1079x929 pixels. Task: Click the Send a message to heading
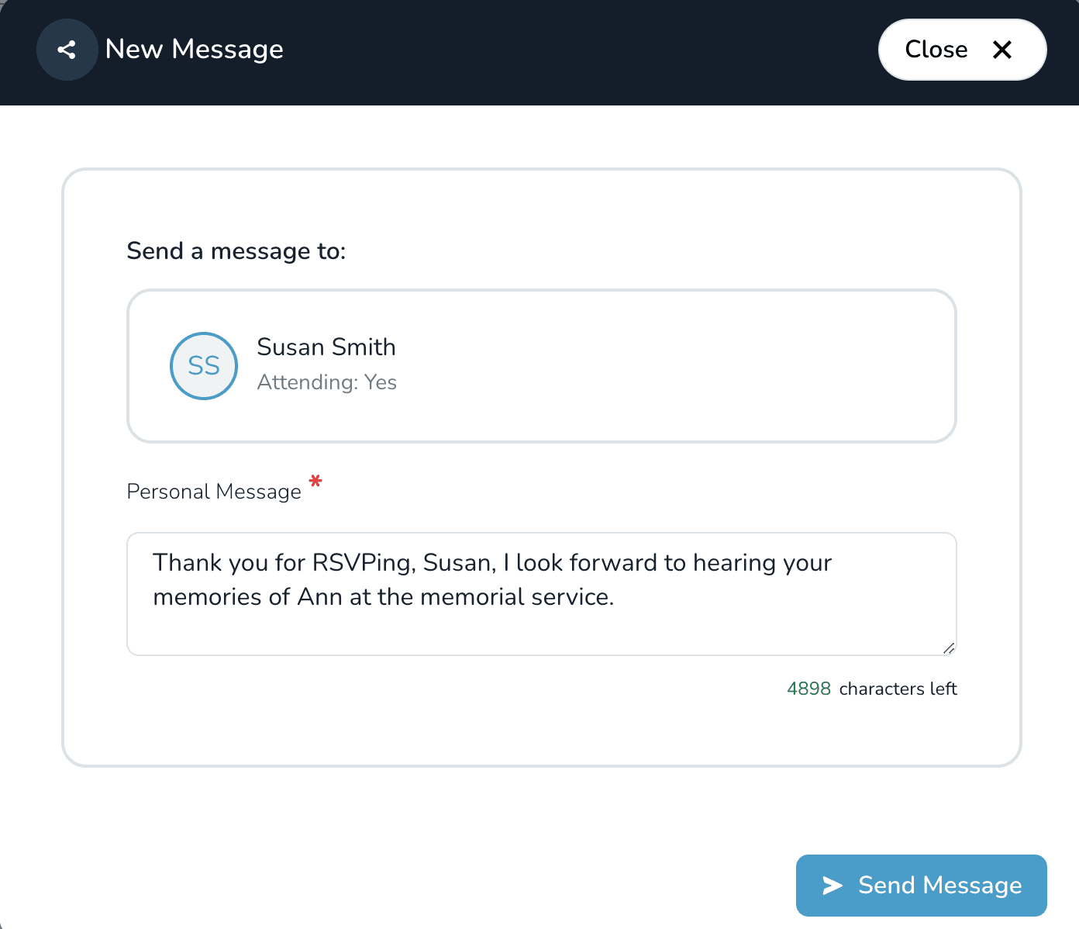[236, 250]
